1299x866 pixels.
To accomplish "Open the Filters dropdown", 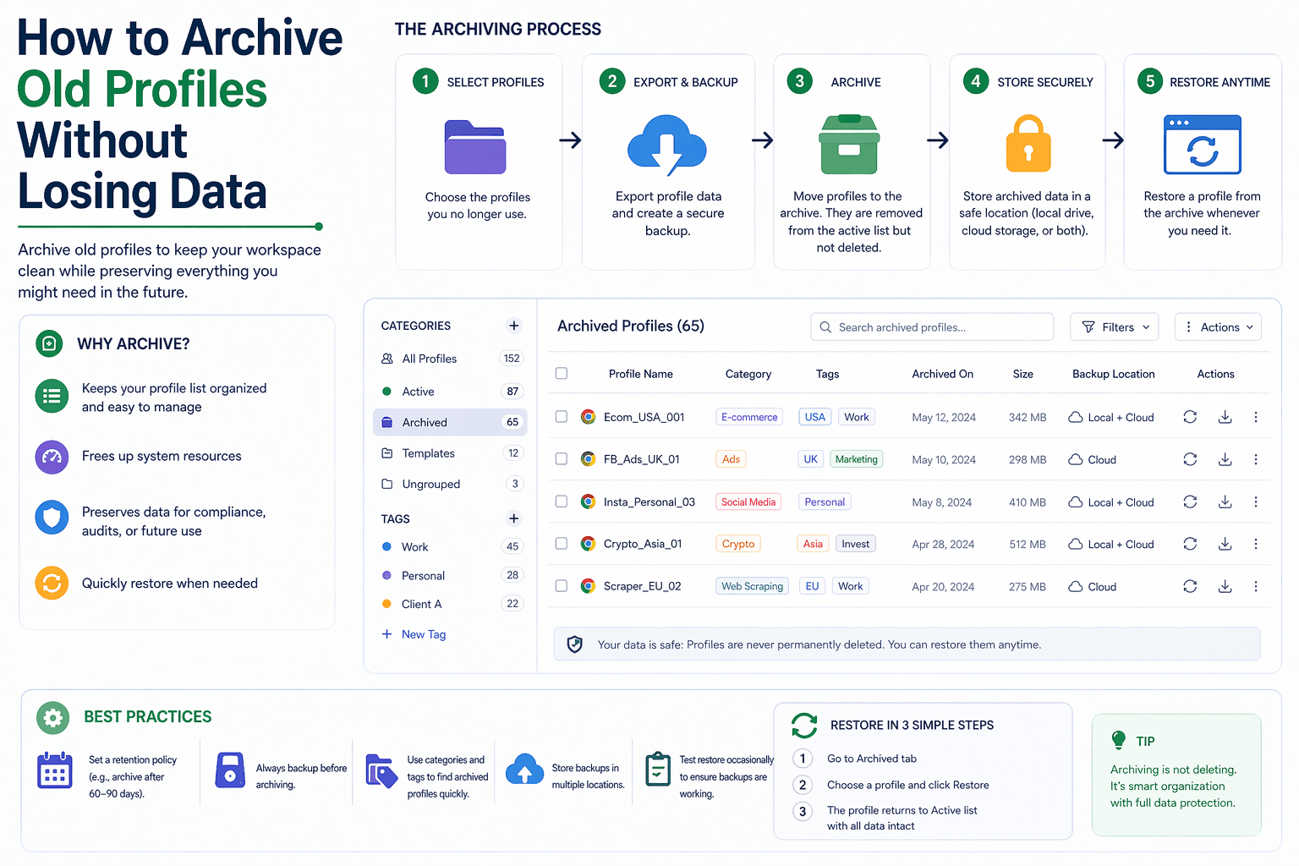I will [1115, 327].
